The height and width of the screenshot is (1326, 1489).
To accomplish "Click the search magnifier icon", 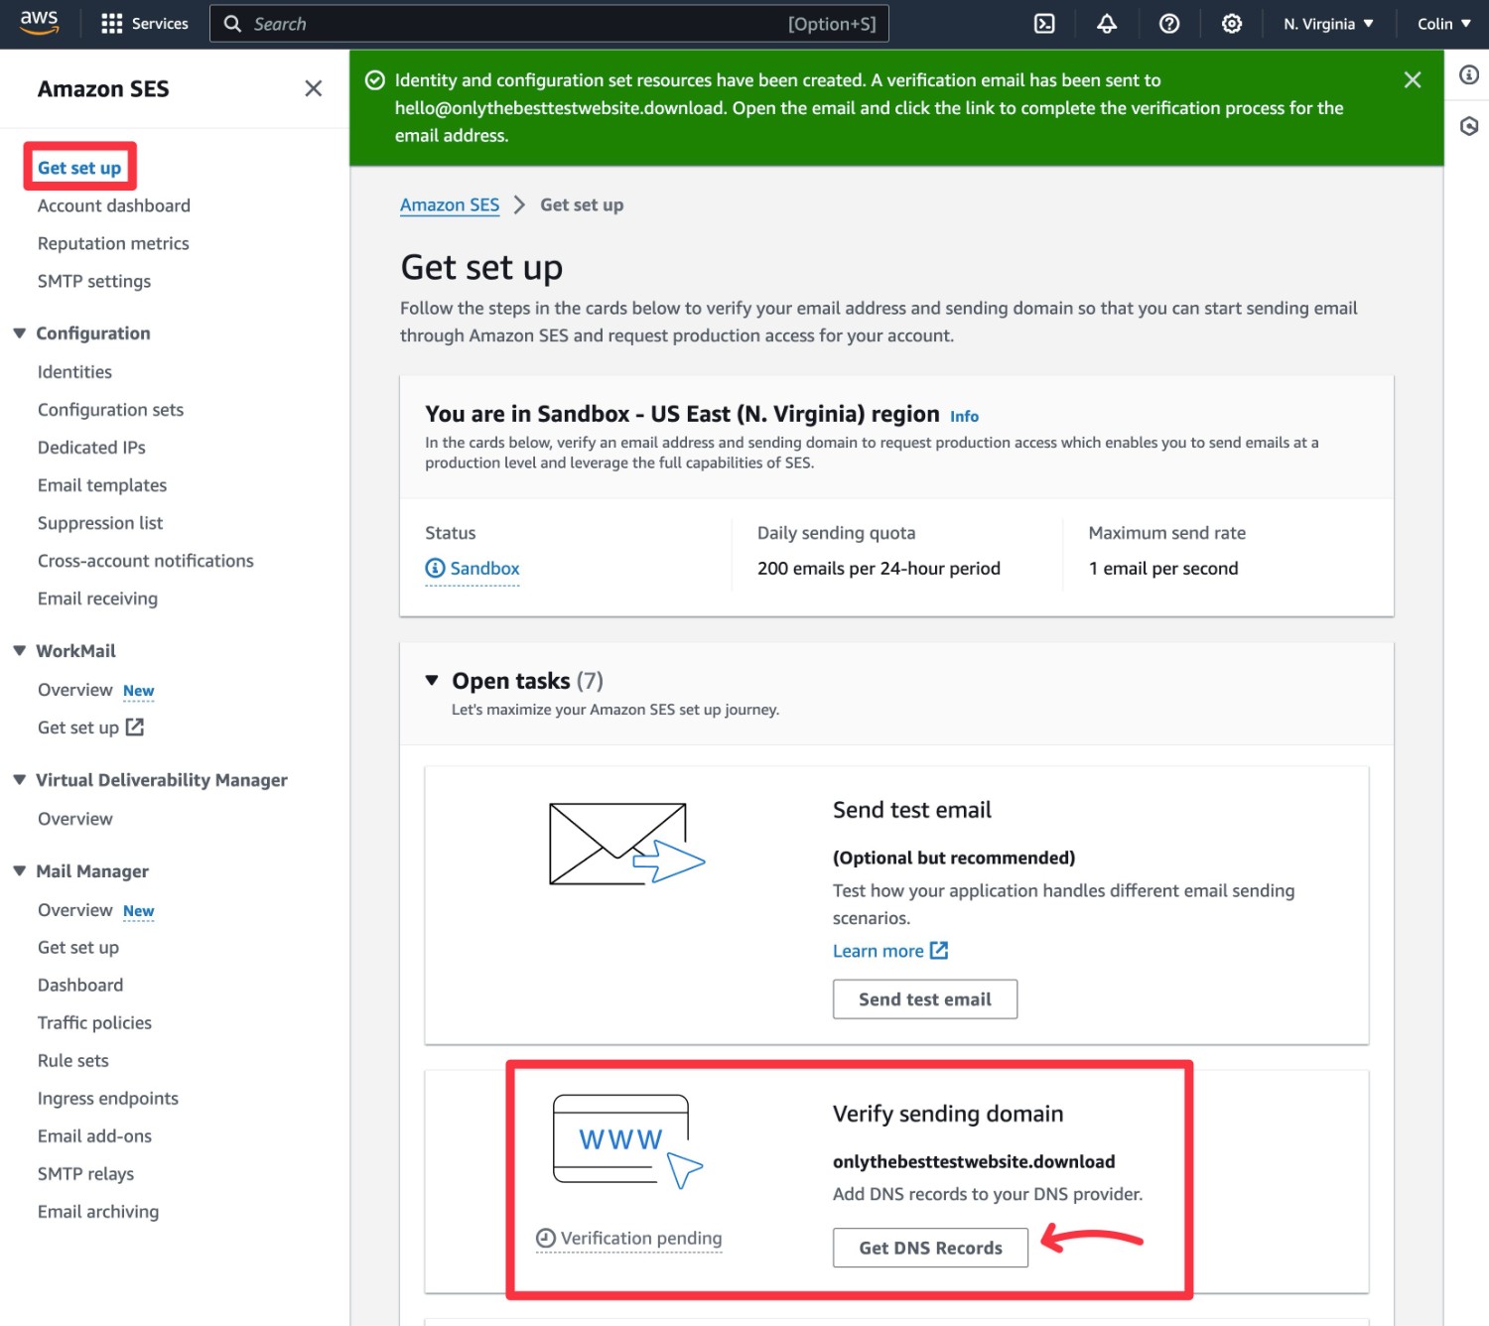I will pos(232,24).
